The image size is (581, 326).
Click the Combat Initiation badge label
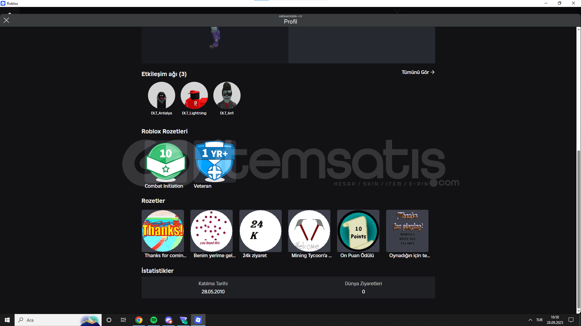pos(164,186)
